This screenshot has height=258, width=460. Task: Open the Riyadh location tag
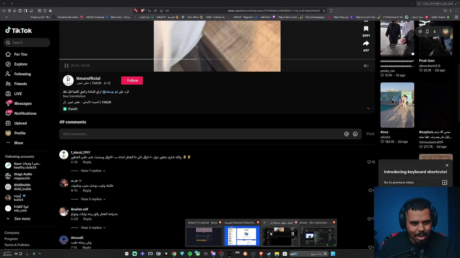[x=70, y=109]
